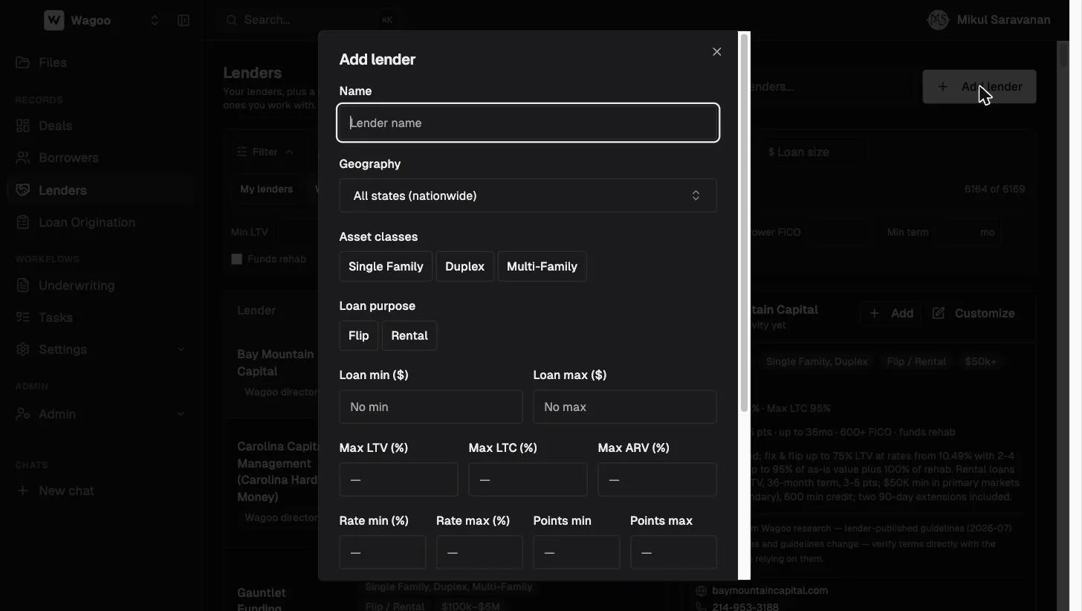
Task: Focus the Rate max (%) field
Action: [479, 552]
